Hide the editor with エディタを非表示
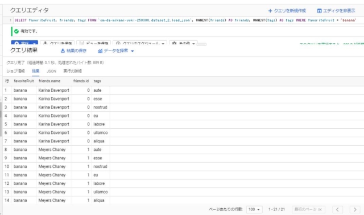 tap(336, 11)
